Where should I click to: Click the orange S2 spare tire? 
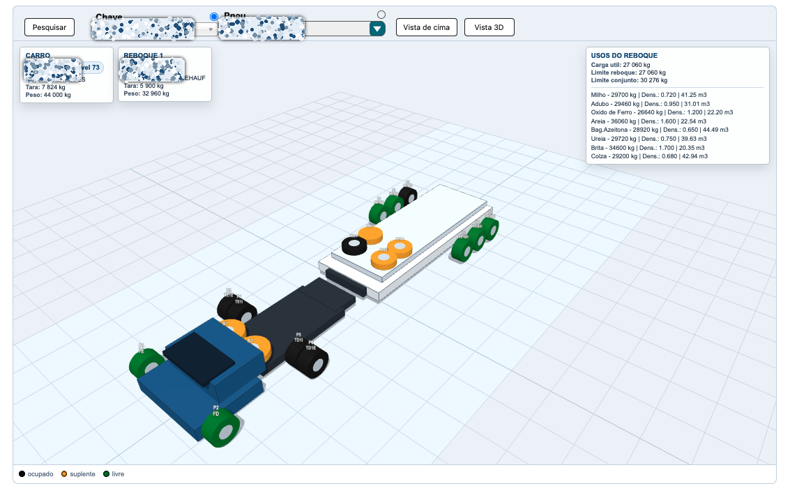258,347
